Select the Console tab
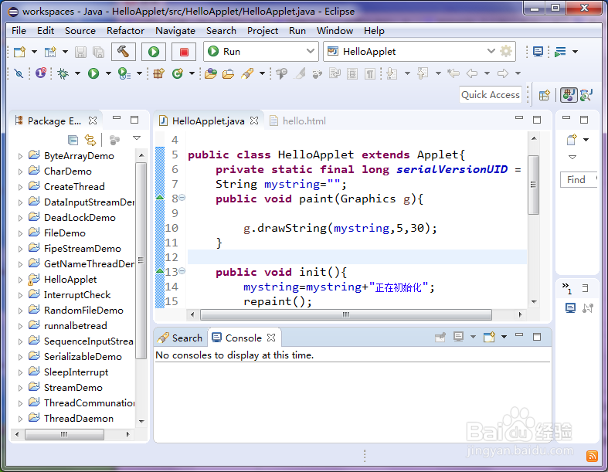608x472 pixels. click(x=243, y=338)
